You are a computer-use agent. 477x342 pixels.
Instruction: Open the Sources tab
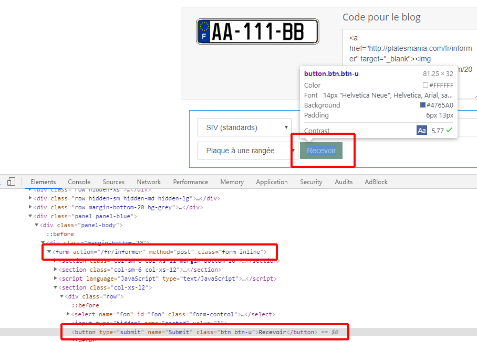point(113,182)
